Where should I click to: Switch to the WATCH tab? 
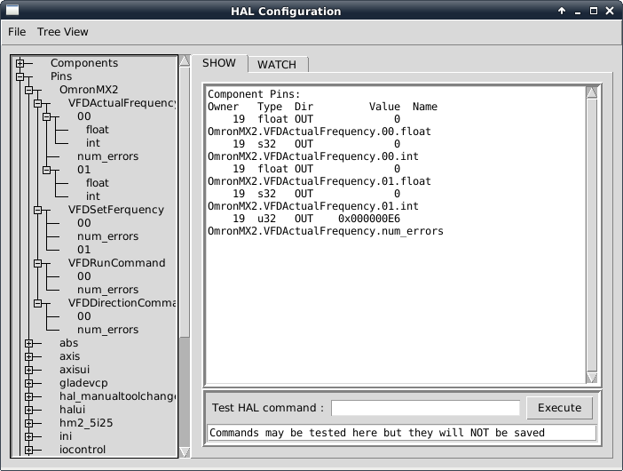[x=277, y=65]
